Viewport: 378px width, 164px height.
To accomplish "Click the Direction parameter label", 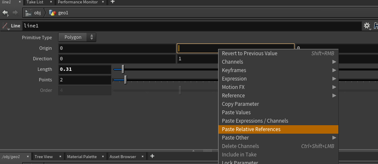I will pos(43,59).
